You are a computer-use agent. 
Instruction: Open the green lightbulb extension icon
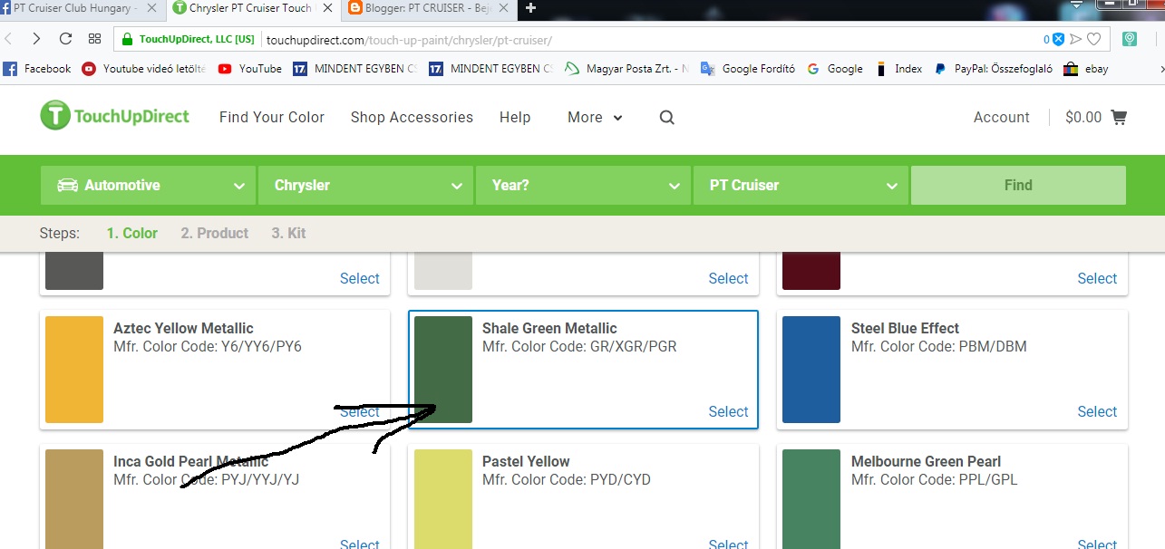pyautogui.click(x=1130, y=39)
